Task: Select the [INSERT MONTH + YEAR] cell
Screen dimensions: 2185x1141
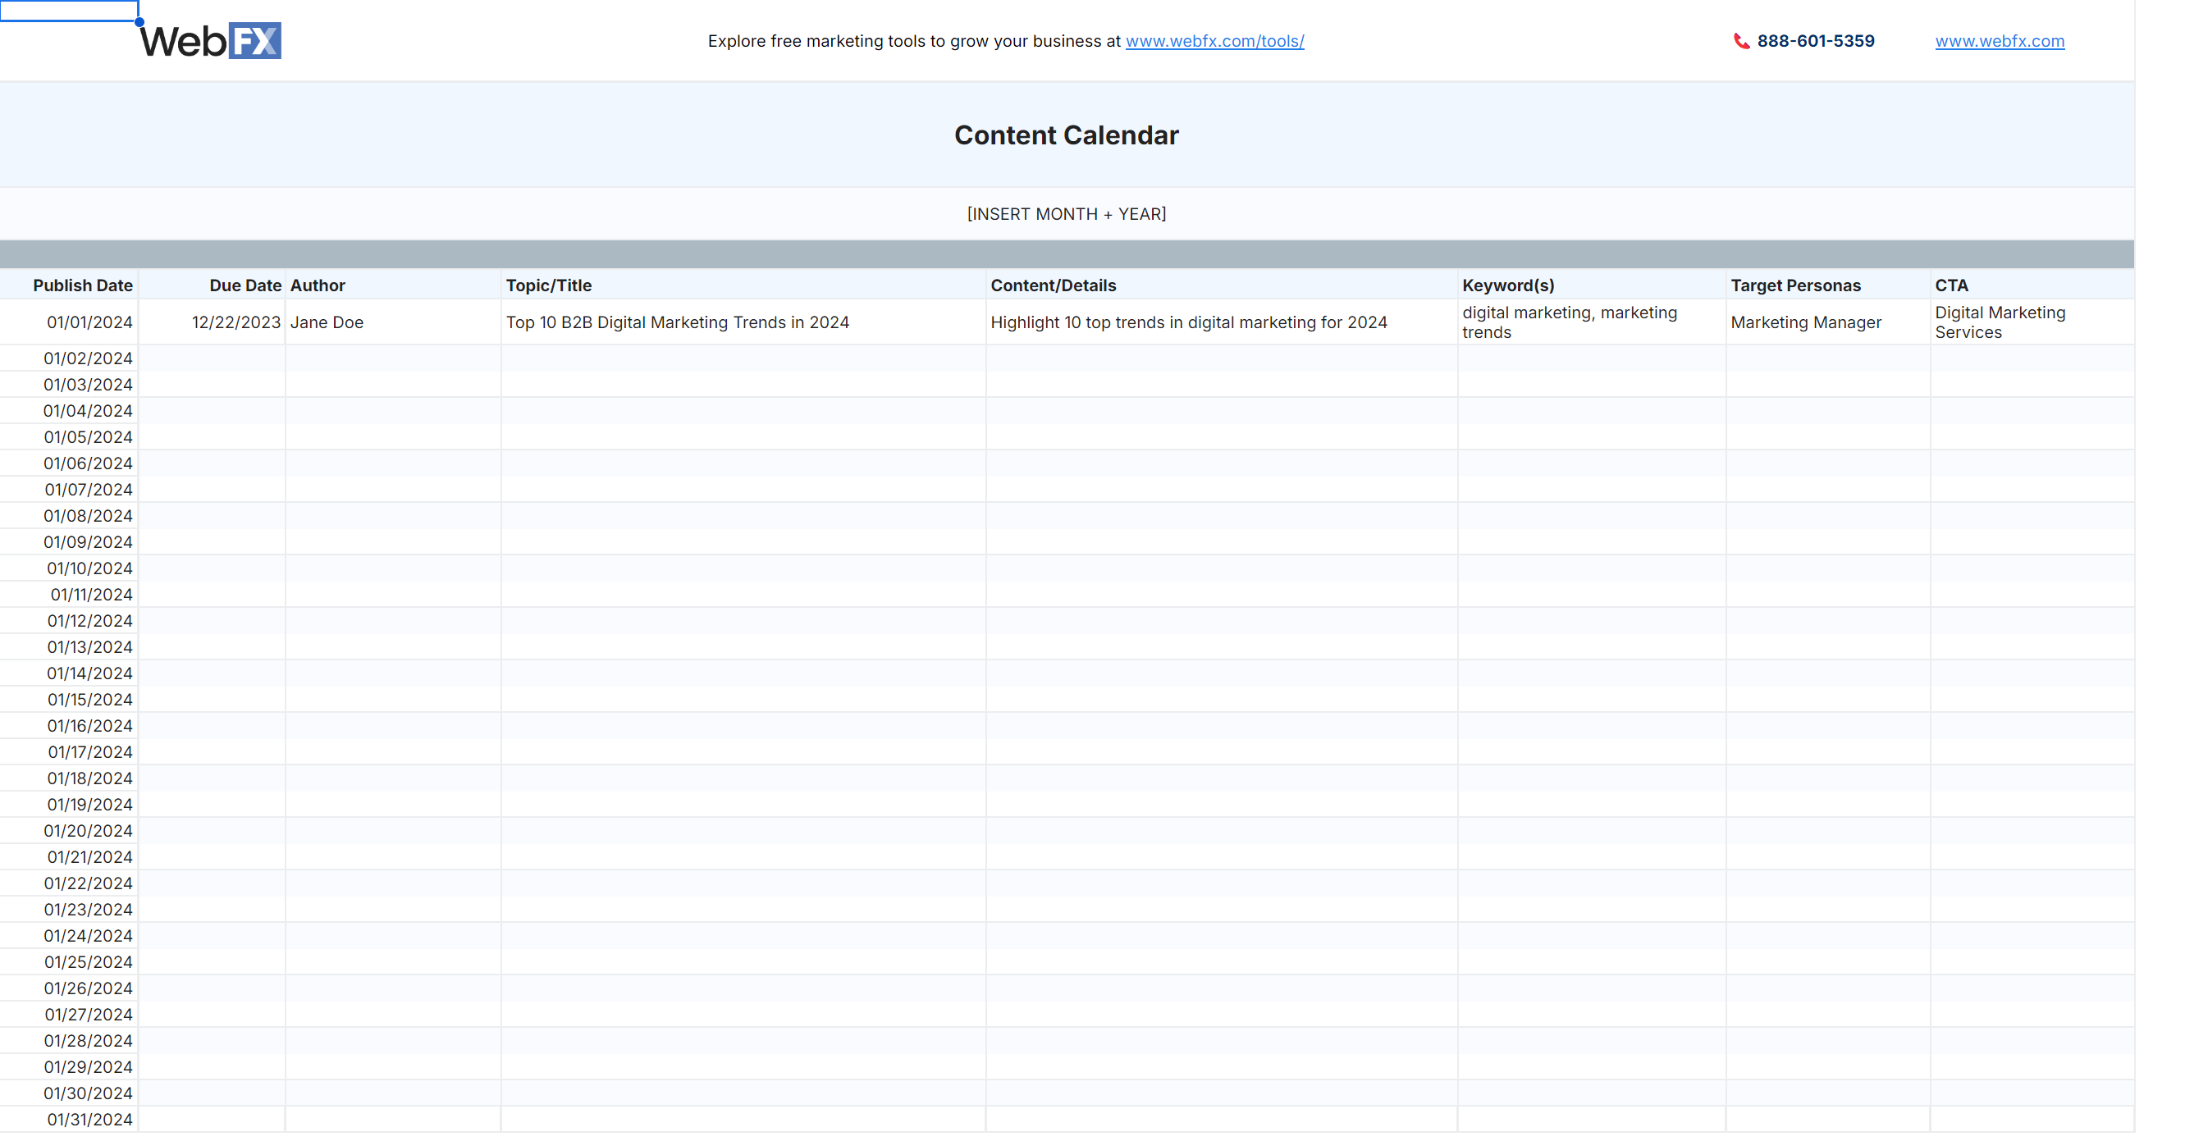Action: [x=1066, y=213]
